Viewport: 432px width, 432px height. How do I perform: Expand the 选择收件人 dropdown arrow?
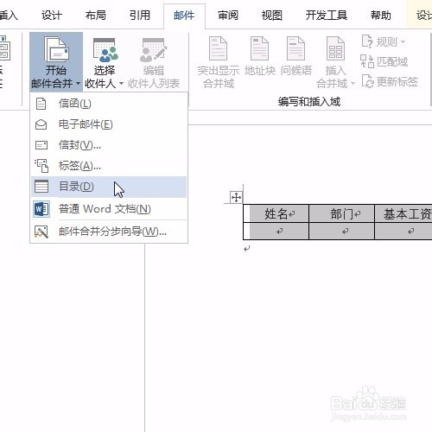[121, 84]
